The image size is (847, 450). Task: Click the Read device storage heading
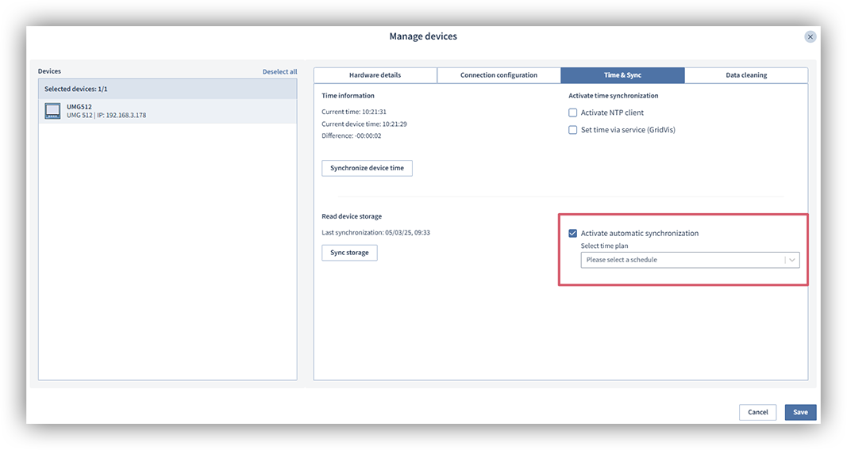pos(352,216)
